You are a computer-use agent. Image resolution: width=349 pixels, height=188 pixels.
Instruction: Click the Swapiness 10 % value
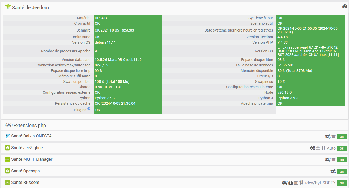coord(281,82)
